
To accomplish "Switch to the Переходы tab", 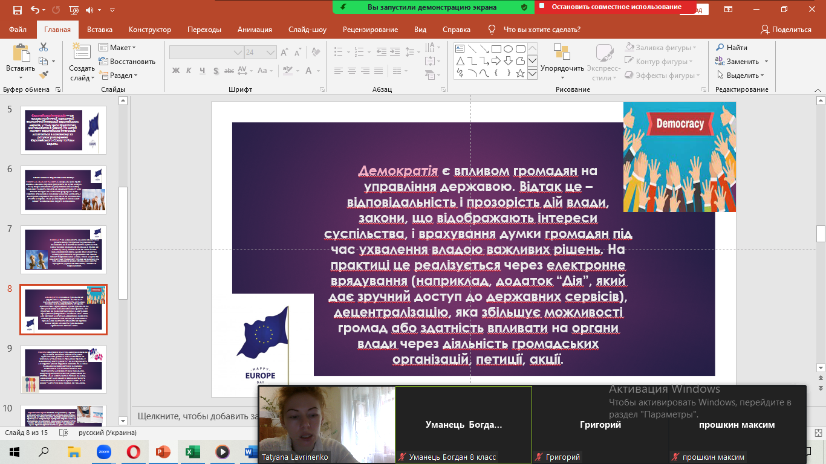I will 204,30.
